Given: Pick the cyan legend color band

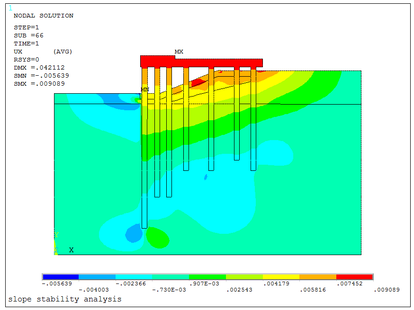Looking at the screenshot, I should [134, 277].
